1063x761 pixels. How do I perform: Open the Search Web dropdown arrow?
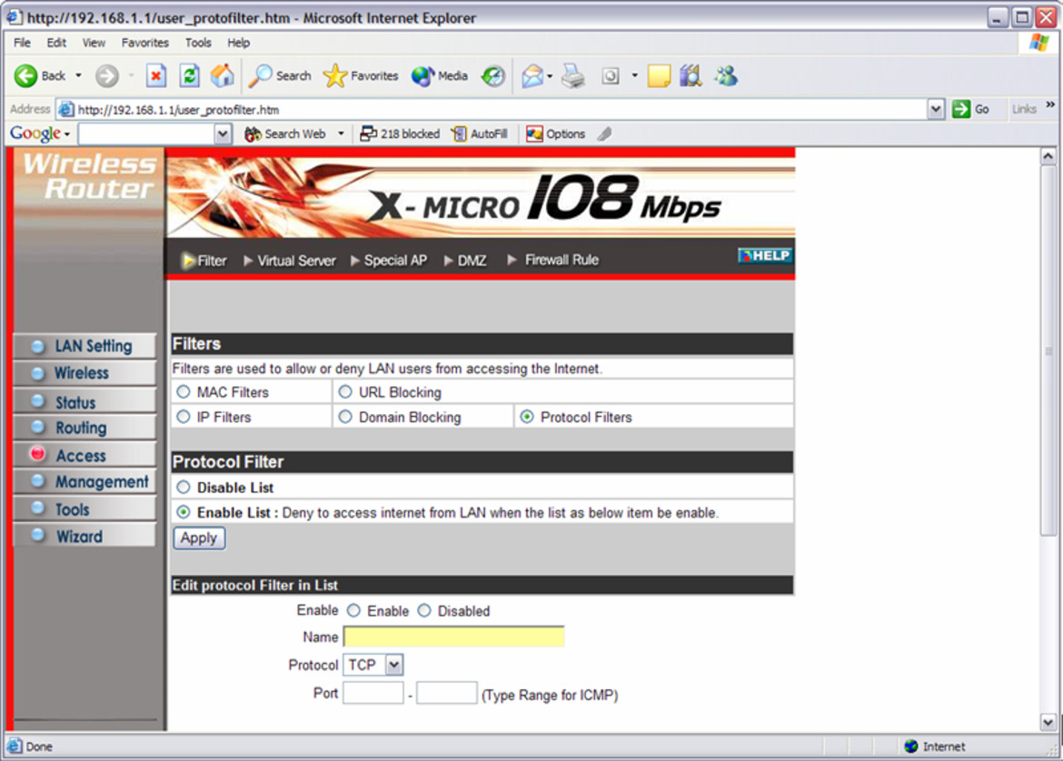pos(341,134)
